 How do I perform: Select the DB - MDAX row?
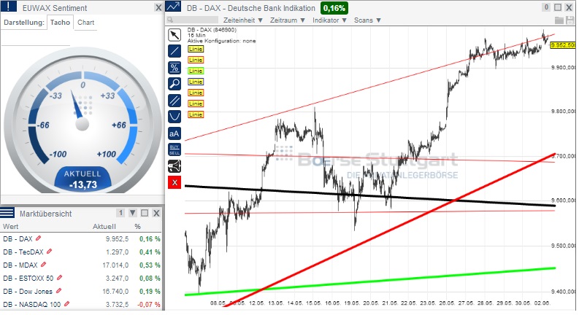(x=81, y=265)
